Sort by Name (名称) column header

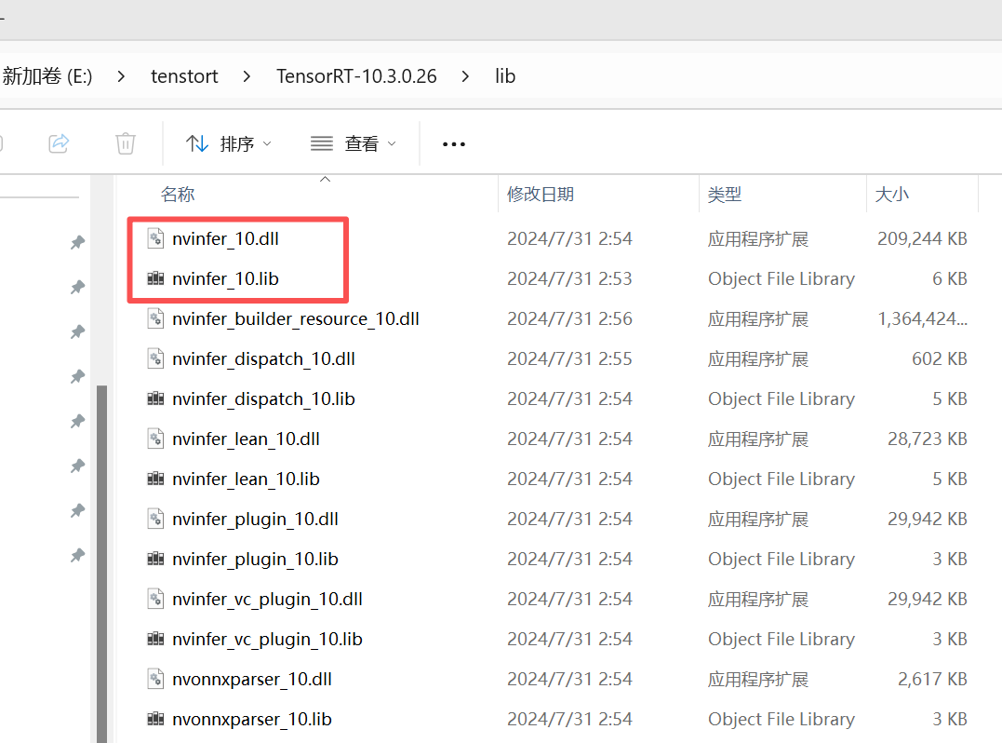(178, 195)
